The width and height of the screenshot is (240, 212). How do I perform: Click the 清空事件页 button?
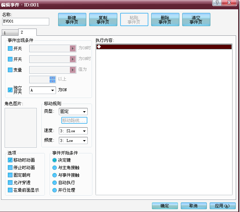196,19
